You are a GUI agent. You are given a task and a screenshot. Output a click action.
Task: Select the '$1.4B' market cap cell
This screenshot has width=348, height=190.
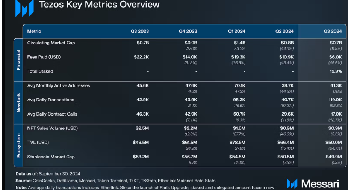pyautogui.click(x=239, y=43)
